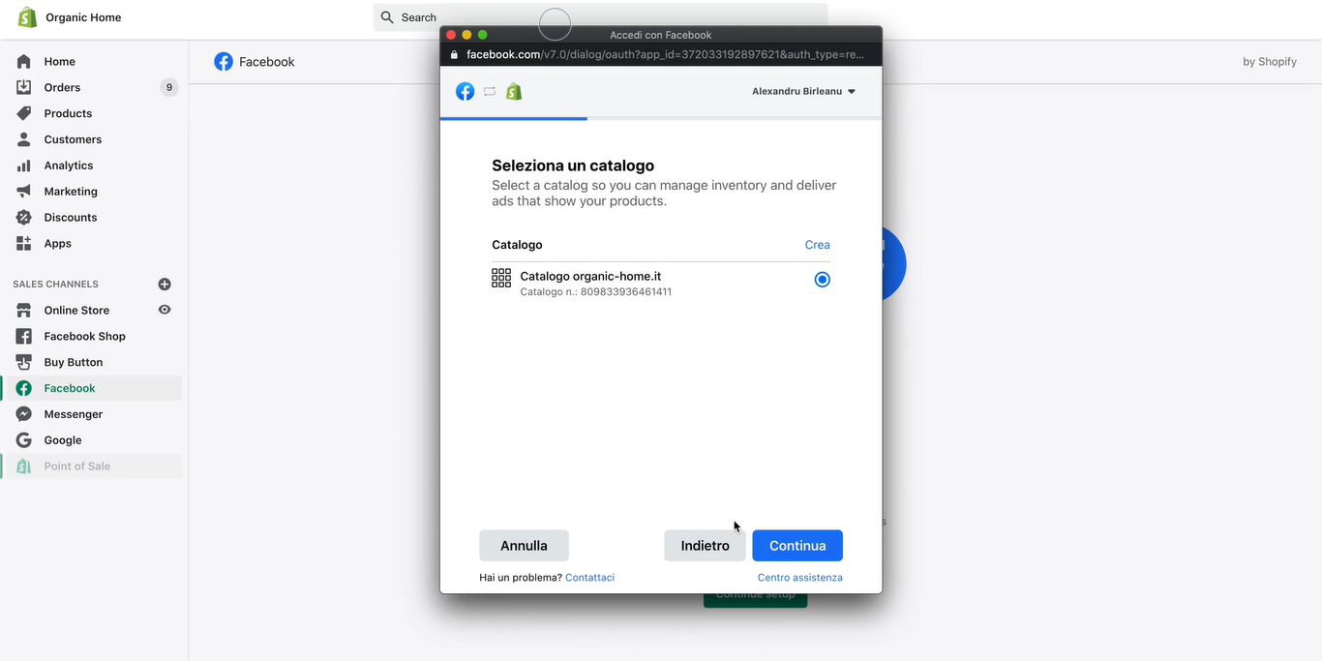Screen dimensions: 1322x661
Task: Cancel with the Annulla button
Action: 524,546
